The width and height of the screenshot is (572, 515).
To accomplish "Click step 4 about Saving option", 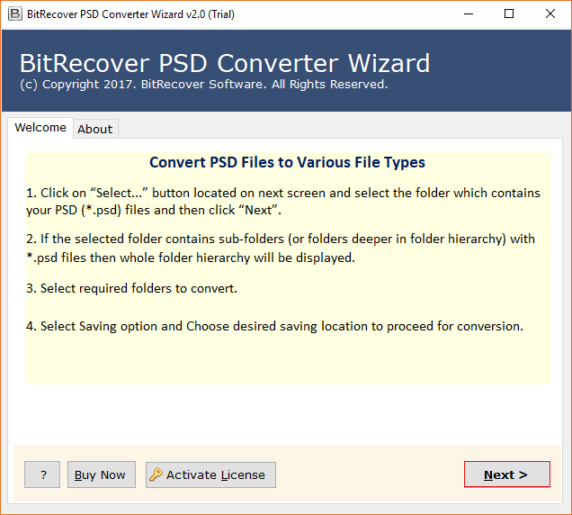I will (274, 326).
